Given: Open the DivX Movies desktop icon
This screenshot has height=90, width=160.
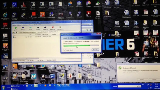Looking at the screenshot, I should coord(23,15).
